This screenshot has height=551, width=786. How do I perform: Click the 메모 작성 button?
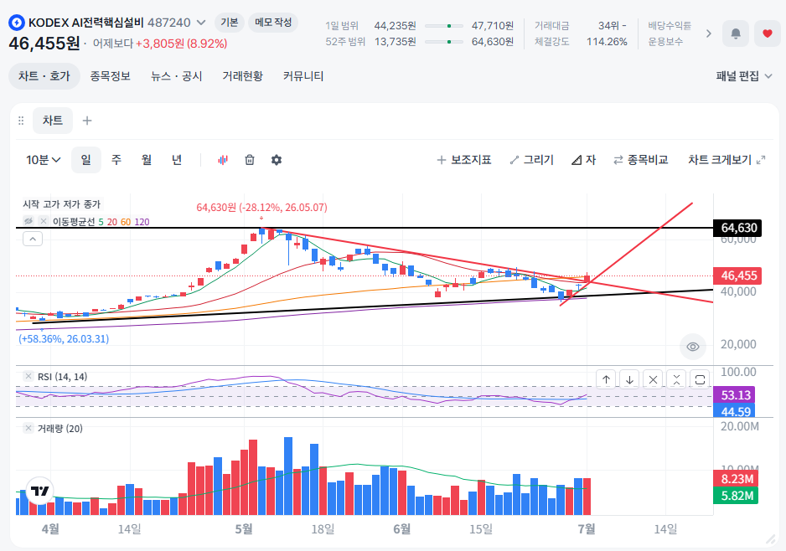coord(272,23)
